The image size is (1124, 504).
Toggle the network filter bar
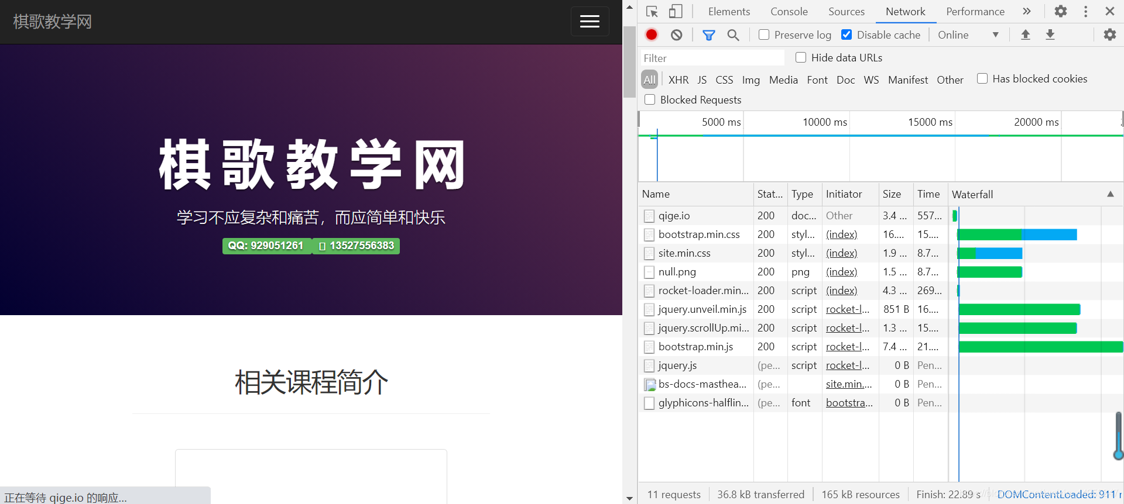709,35
